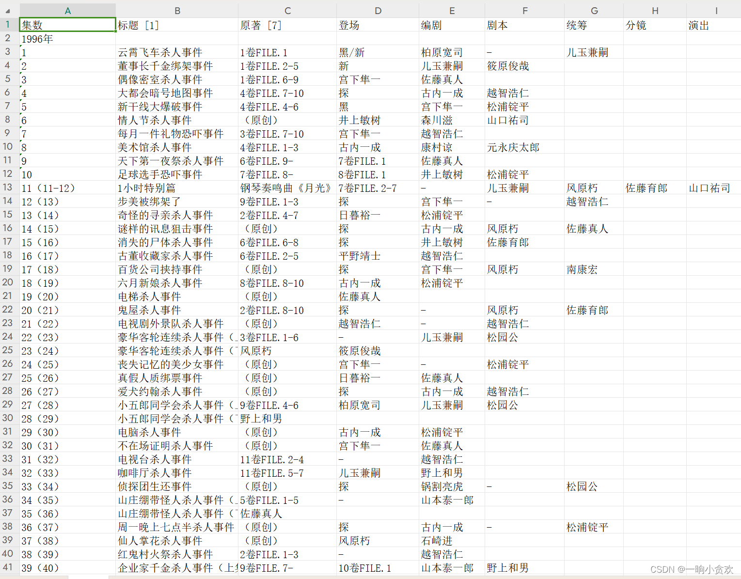Click cell 奇怪的寻亲杀人事件
The height and width of the screenshot is (579, 741).
177,215
